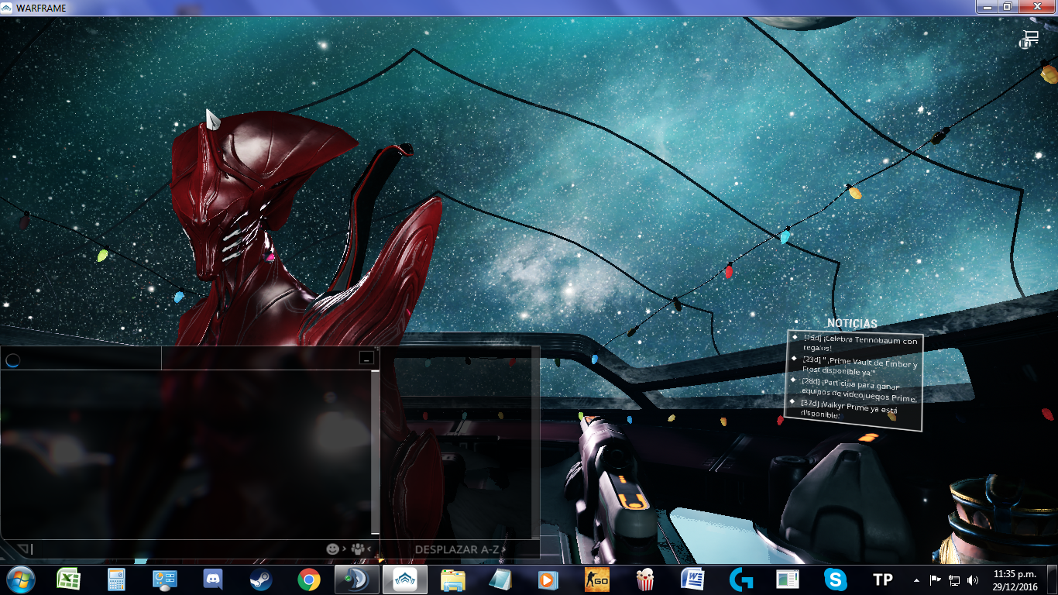Open Google Chrome from the taskbar
Viewport: 1058px width, 595px height.
coord(309,580)
